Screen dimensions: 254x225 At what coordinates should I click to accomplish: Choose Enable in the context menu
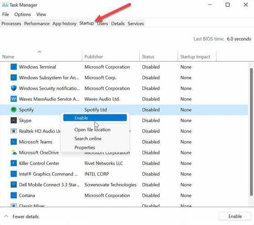(x=95, y=118)
